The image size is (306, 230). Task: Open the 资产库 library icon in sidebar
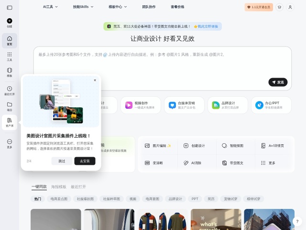pos(10,123)
